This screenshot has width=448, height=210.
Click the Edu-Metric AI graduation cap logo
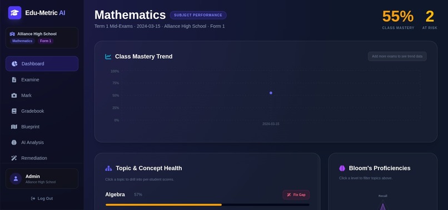(x=14, y=13)
